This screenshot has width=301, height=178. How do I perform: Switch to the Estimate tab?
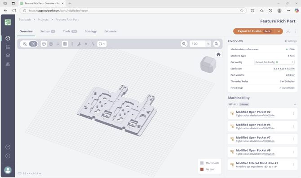click(111, 31)
